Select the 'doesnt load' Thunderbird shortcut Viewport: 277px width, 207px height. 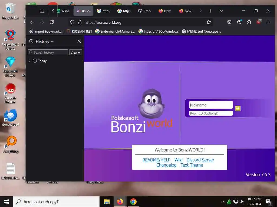11,118
